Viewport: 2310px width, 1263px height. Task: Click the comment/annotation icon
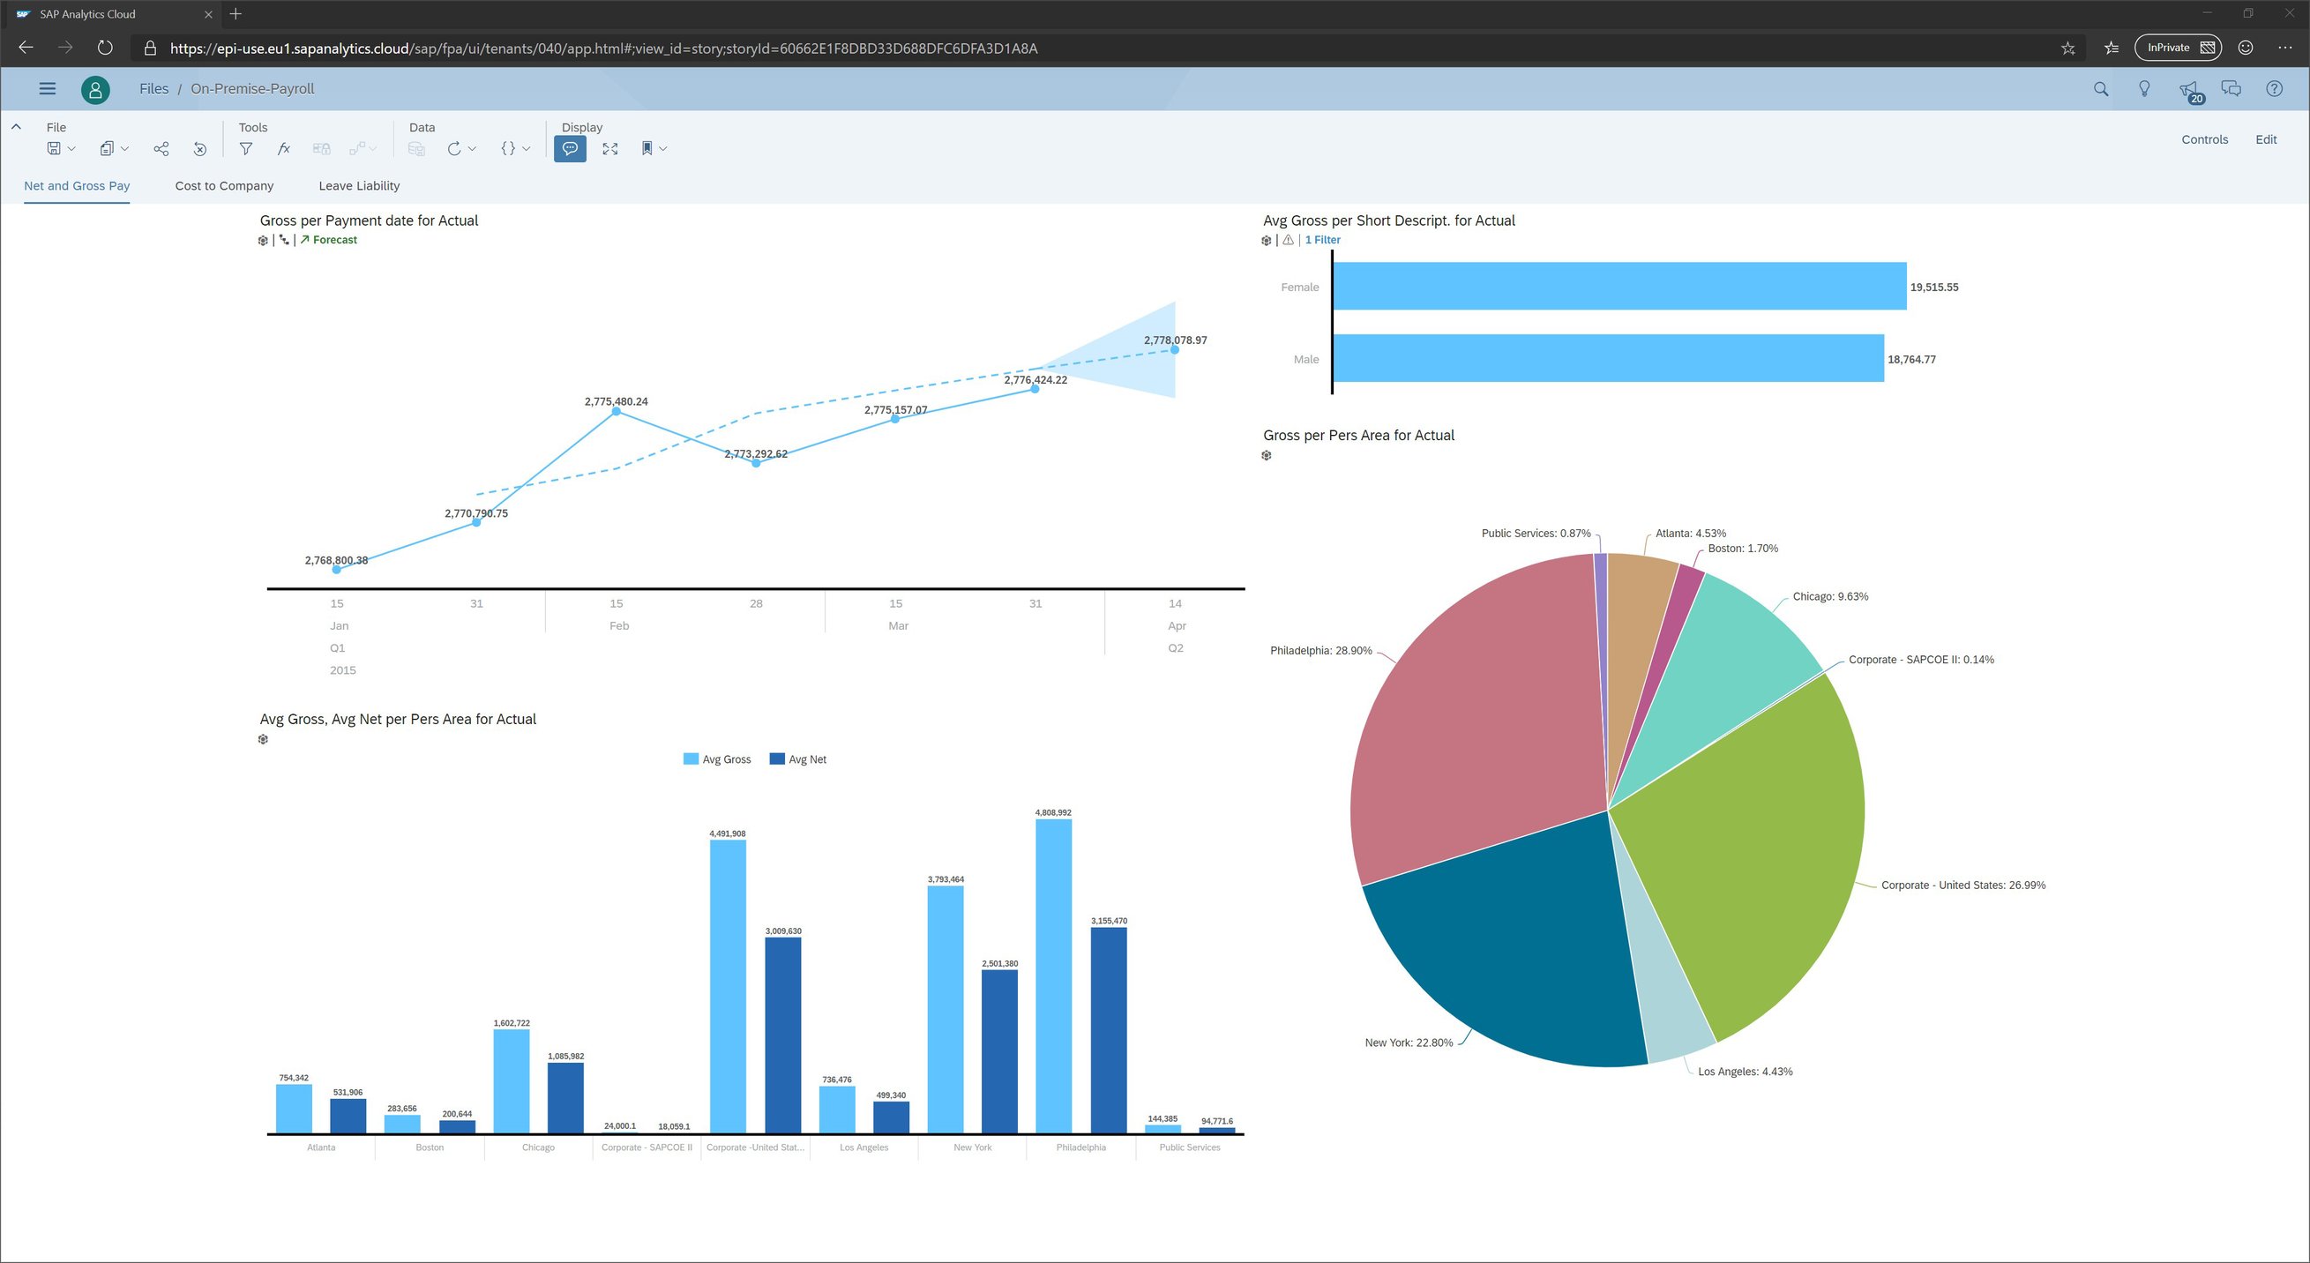pyautogui.click(x=569, y=148)
